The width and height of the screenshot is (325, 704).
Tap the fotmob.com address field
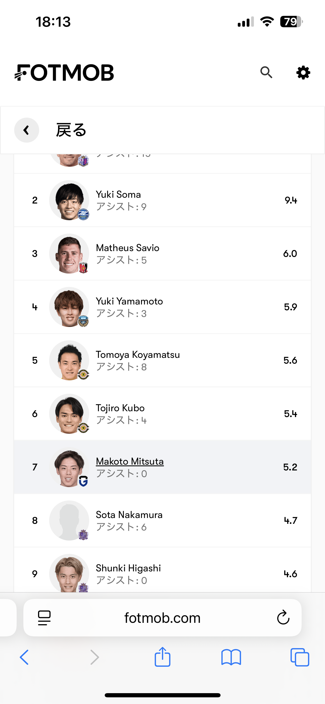(162, 618)
